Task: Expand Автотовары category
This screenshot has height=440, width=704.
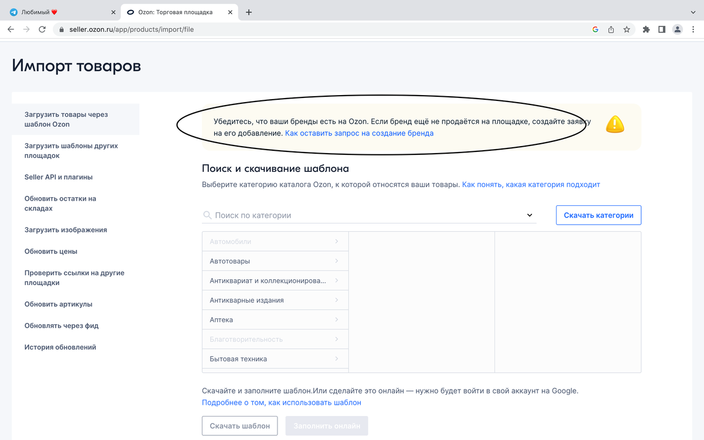Action: (x=275, y=261)
